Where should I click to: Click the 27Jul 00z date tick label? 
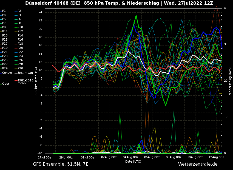pos(45,157)
